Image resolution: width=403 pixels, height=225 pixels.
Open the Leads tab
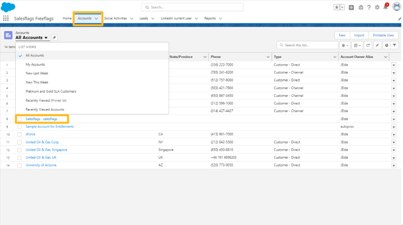[x=143, y=18]
